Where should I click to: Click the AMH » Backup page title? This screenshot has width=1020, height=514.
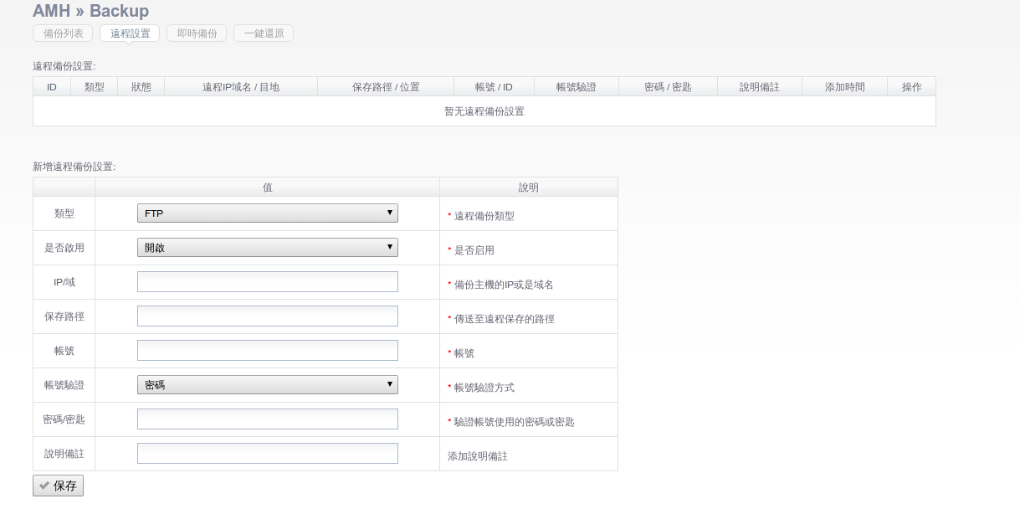click(90, 11)
